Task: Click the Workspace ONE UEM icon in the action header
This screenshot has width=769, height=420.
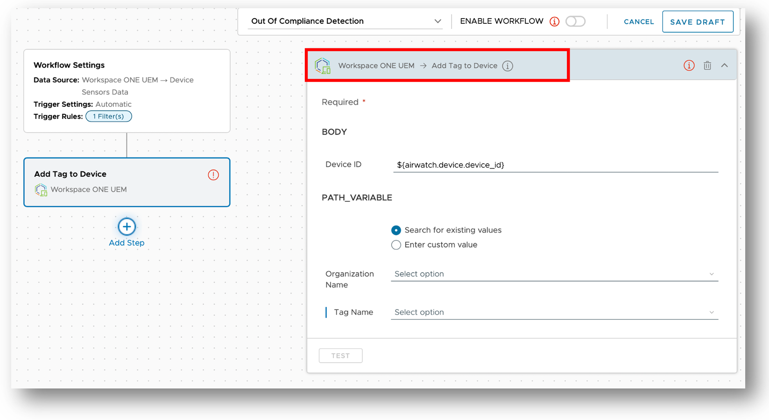Action: 323,66
